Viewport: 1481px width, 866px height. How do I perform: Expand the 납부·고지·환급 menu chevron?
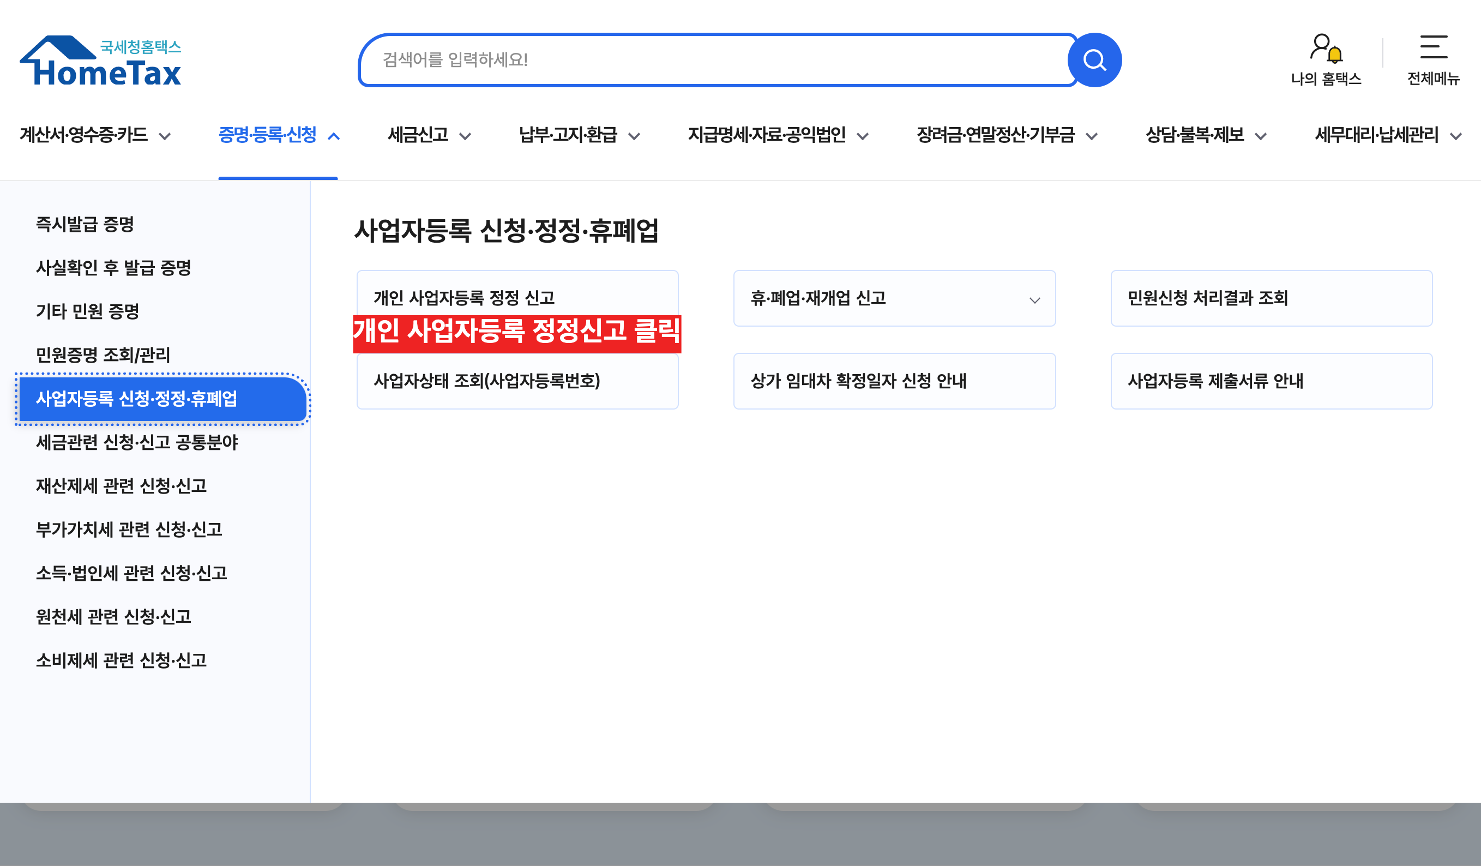[634, 136]
